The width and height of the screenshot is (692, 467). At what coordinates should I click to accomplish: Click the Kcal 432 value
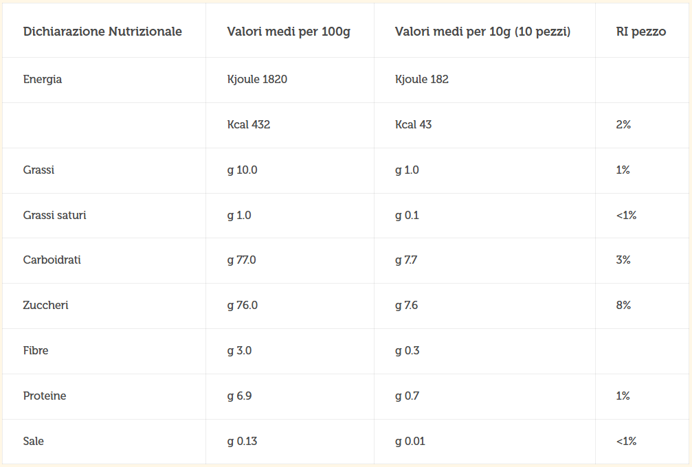[249, 125]
